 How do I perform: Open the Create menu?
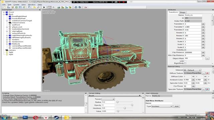[16, 5]
